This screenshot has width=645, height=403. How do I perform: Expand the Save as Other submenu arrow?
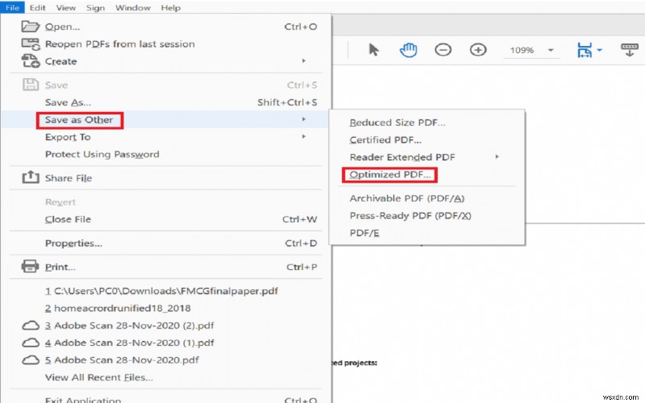304,119
